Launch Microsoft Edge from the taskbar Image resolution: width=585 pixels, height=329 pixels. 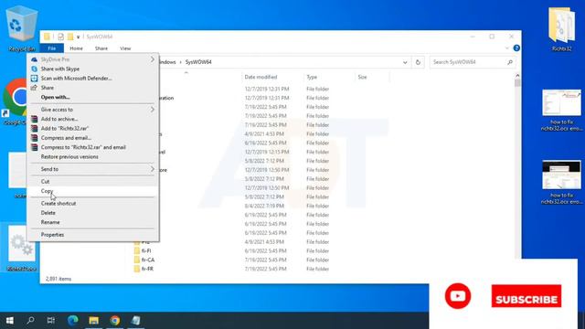[x=73, y=321]
